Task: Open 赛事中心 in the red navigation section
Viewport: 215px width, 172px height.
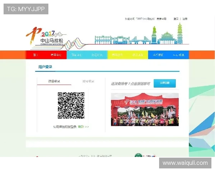Action: click(x=56, y=55)
